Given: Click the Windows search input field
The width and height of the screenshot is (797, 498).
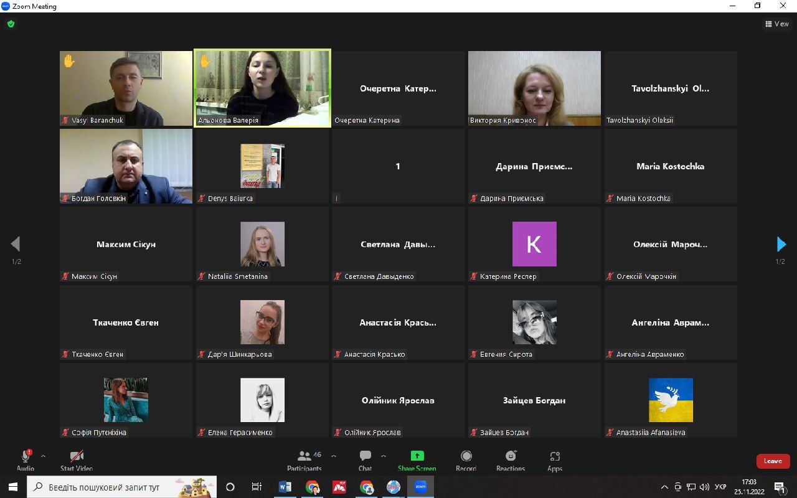Looking at the screenshot, I should 121,487.
